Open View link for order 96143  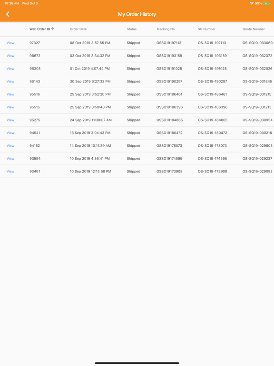pos(10,81)
